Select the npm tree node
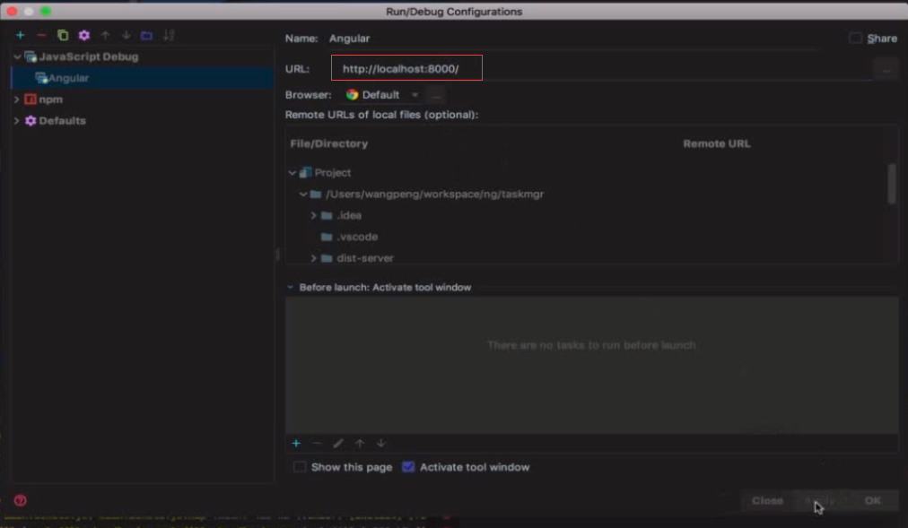908x528 pixels. pos(50,100)
